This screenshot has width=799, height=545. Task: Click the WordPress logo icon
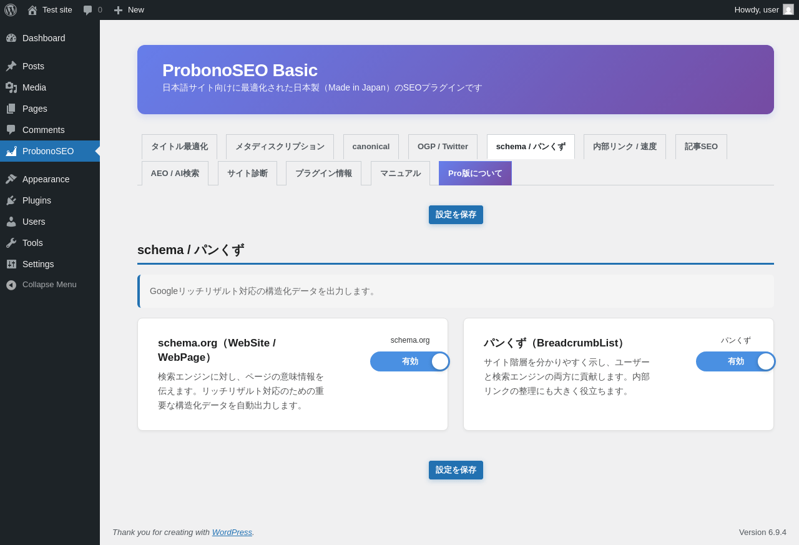[x=11, y=10]
